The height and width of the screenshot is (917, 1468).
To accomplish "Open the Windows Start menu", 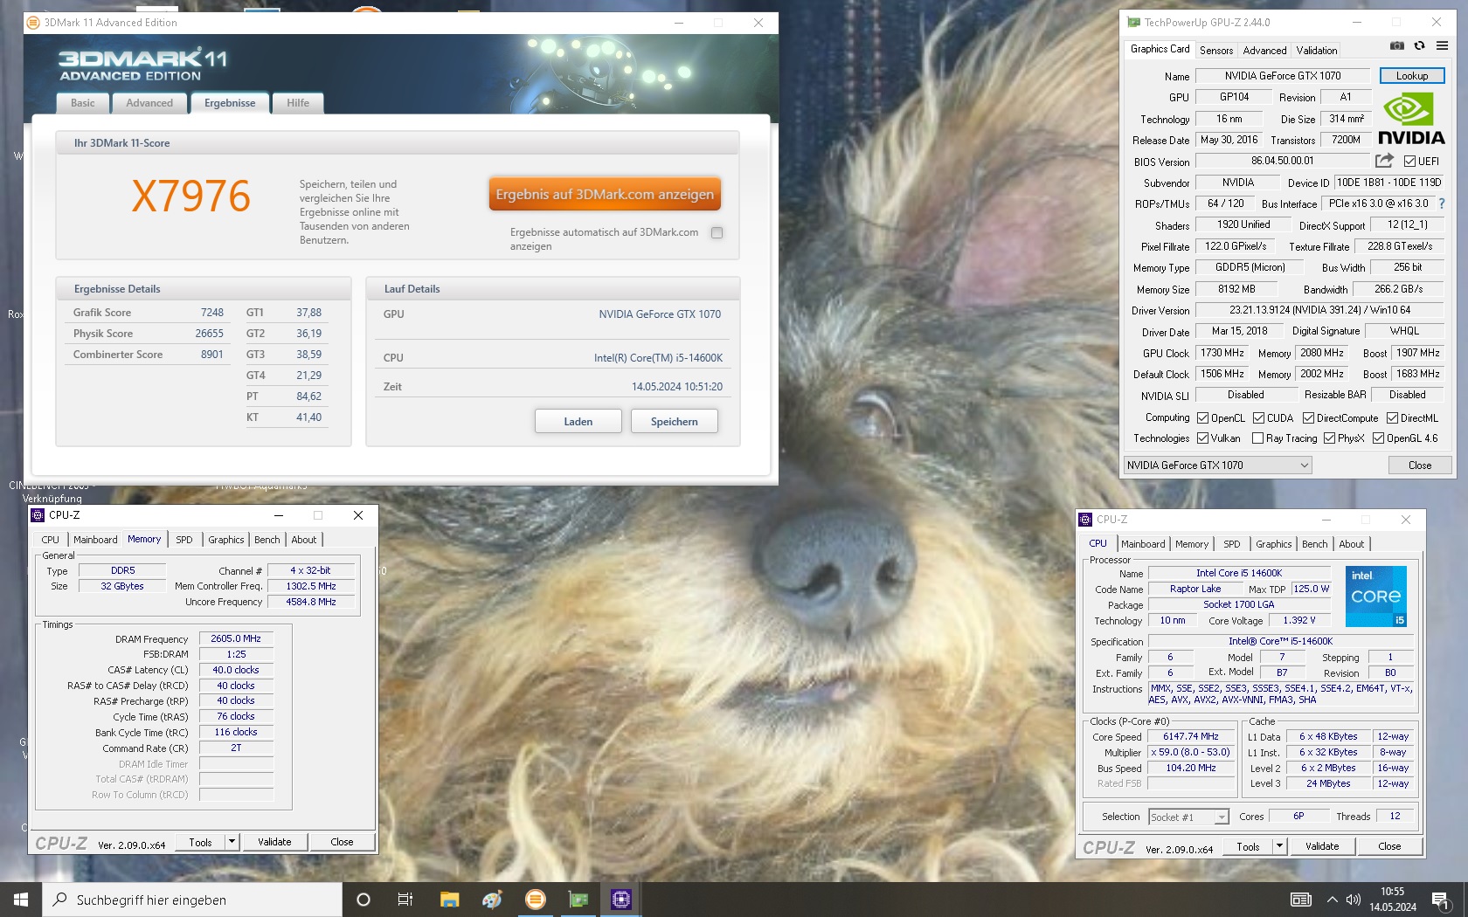I will click(21, 900).
